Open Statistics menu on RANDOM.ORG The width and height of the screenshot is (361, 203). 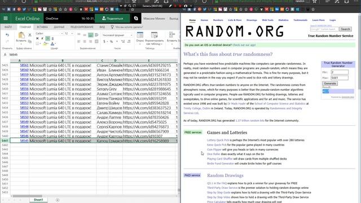[x=283, y=20]
